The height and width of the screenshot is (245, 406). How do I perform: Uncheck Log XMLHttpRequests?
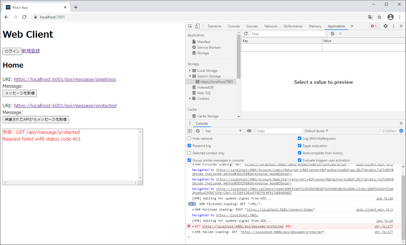pyautogui.click(x=300, y=138)
